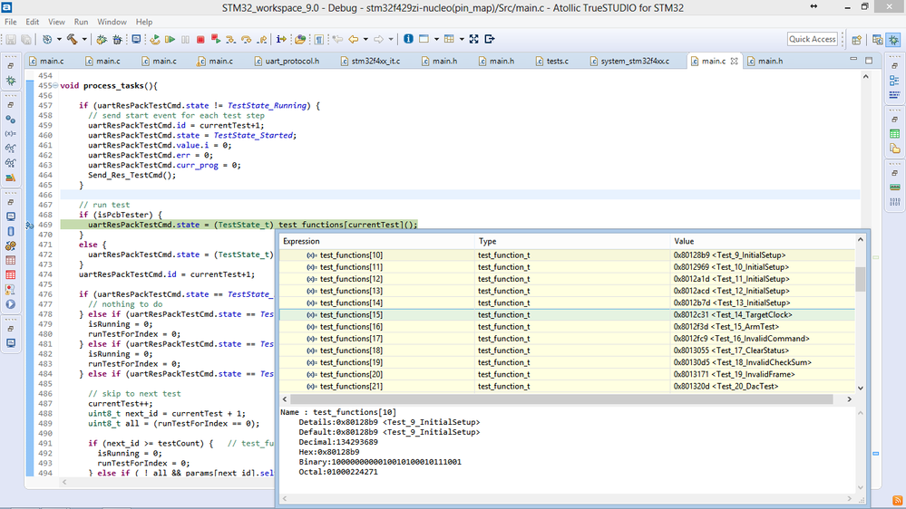Open the green table icon in right sidebar
Viewport: 906px width, 509px height.
894,134
